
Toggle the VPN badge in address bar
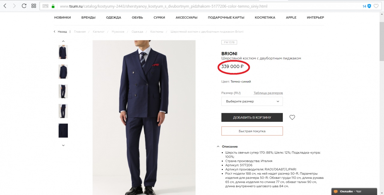(x=45, y=6)
